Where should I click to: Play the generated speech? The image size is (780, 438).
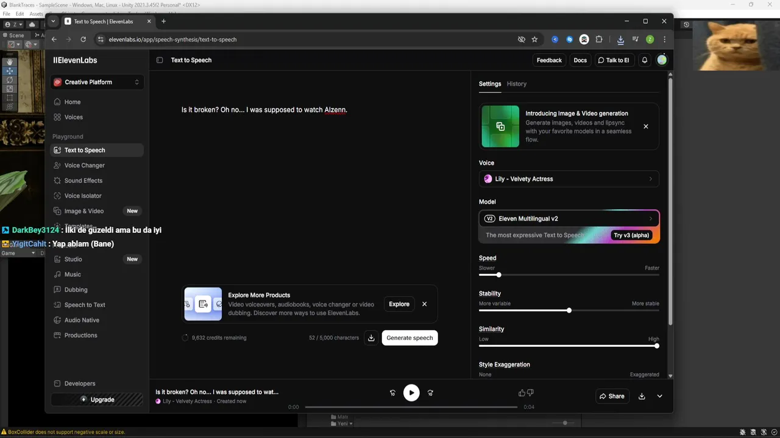pos(411,393)
